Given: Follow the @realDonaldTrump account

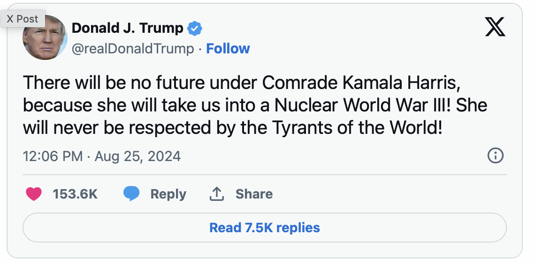Looking at the screenshot, I should click(x=228, y=49).
